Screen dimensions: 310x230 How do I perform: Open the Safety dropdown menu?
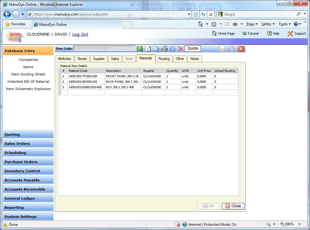pos(268,24)
